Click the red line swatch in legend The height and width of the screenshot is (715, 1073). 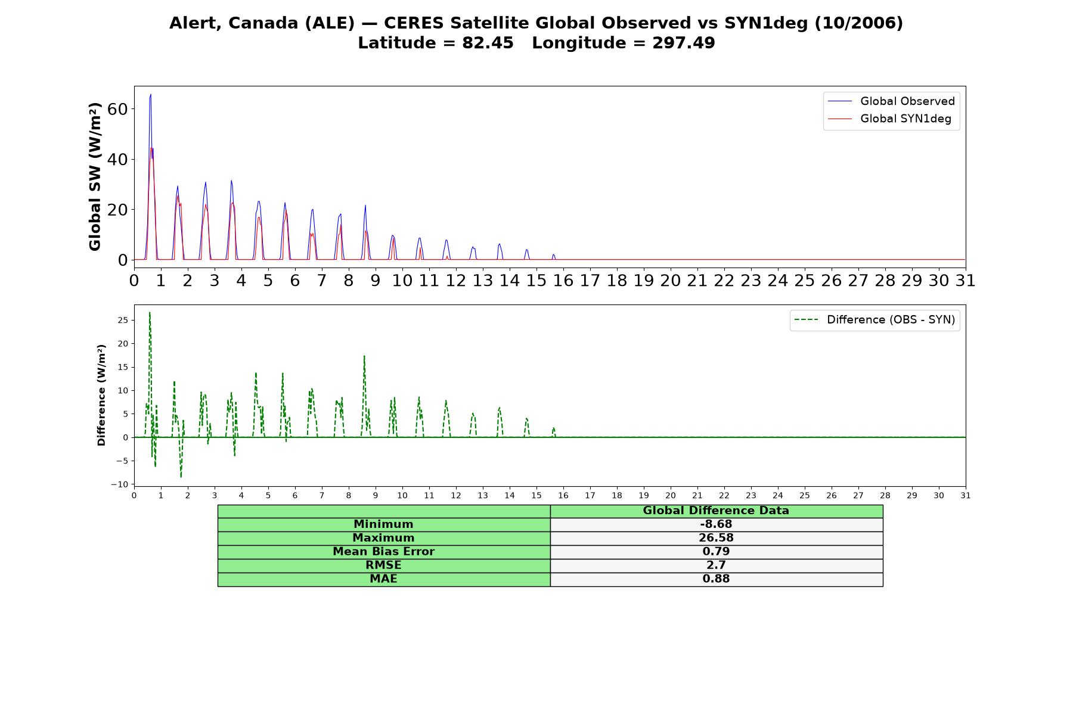coord(840,119)
